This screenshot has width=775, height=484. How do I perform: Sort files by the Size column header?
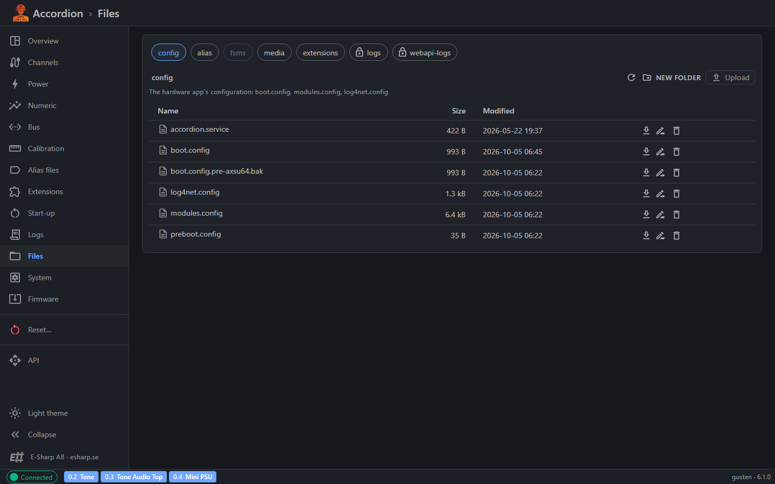pos(459,111)
